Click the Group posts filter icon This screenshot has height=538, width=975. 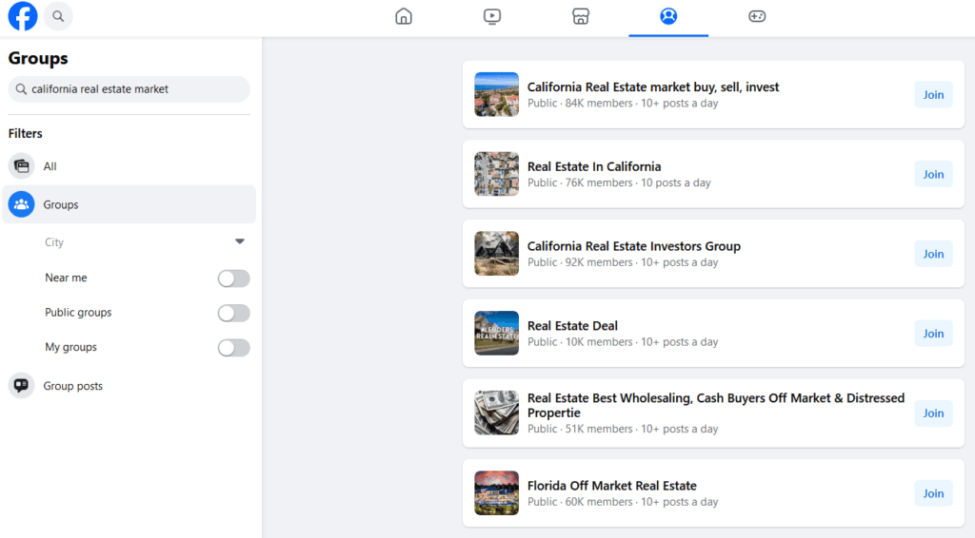(21, 386)
